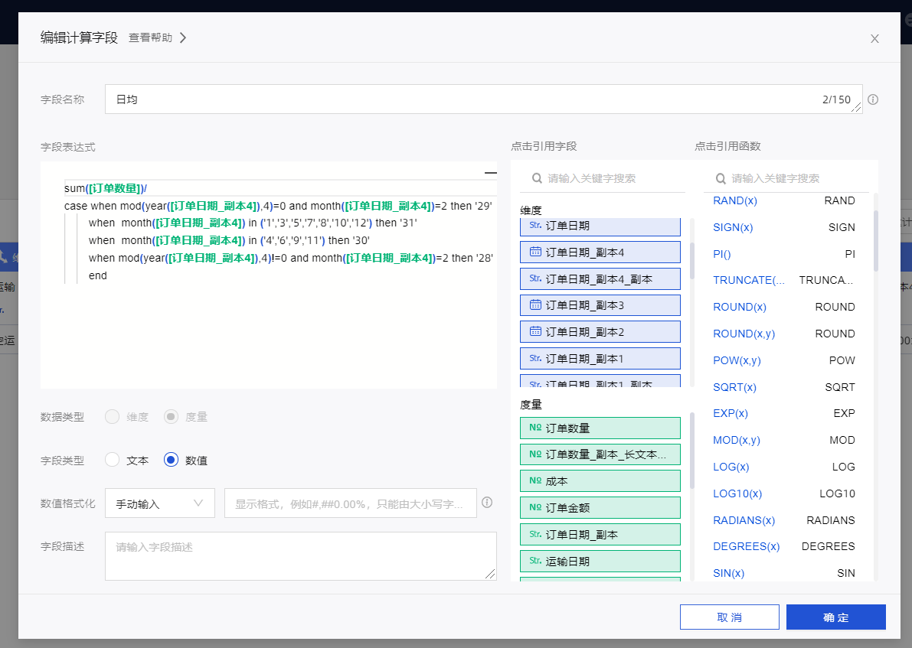Click calendar icon of 订单日期_副本4 field
The image size is (912, 648).
click(535, 252)
